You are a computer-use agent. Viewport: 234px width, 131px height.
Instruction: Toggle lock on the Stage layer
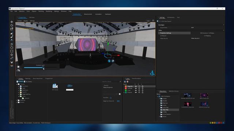[143, 86]
